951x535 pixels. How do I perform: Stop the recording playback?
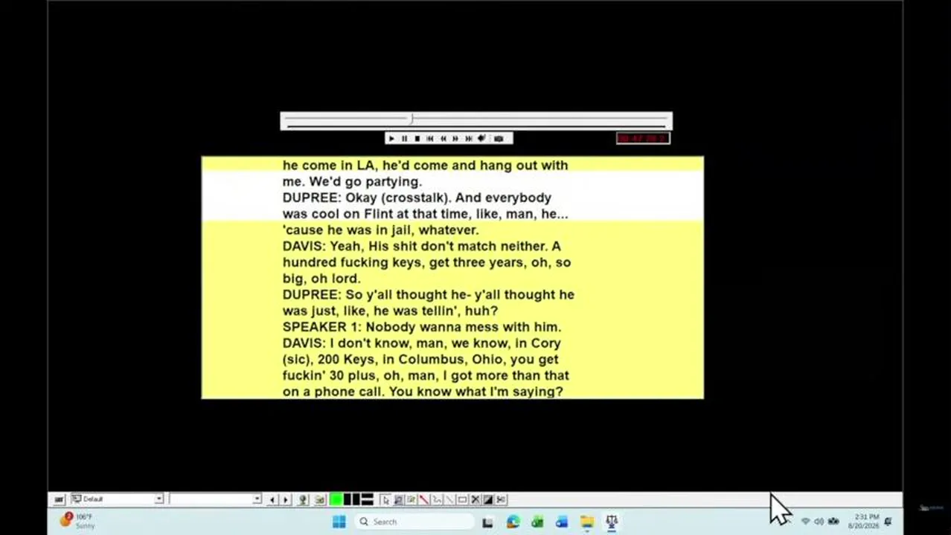(417, 138)
